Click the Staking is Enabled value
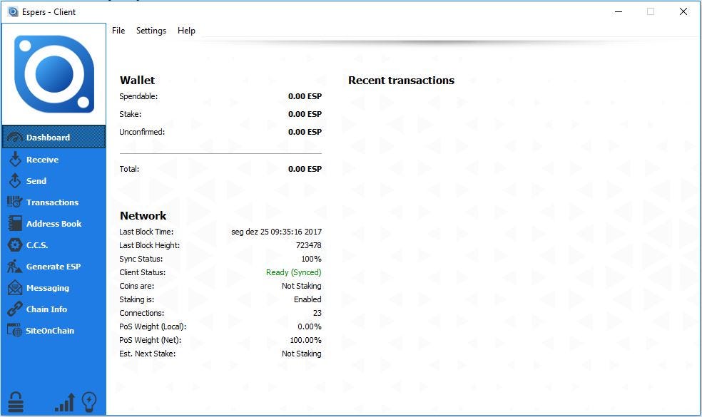 [307, 299]
